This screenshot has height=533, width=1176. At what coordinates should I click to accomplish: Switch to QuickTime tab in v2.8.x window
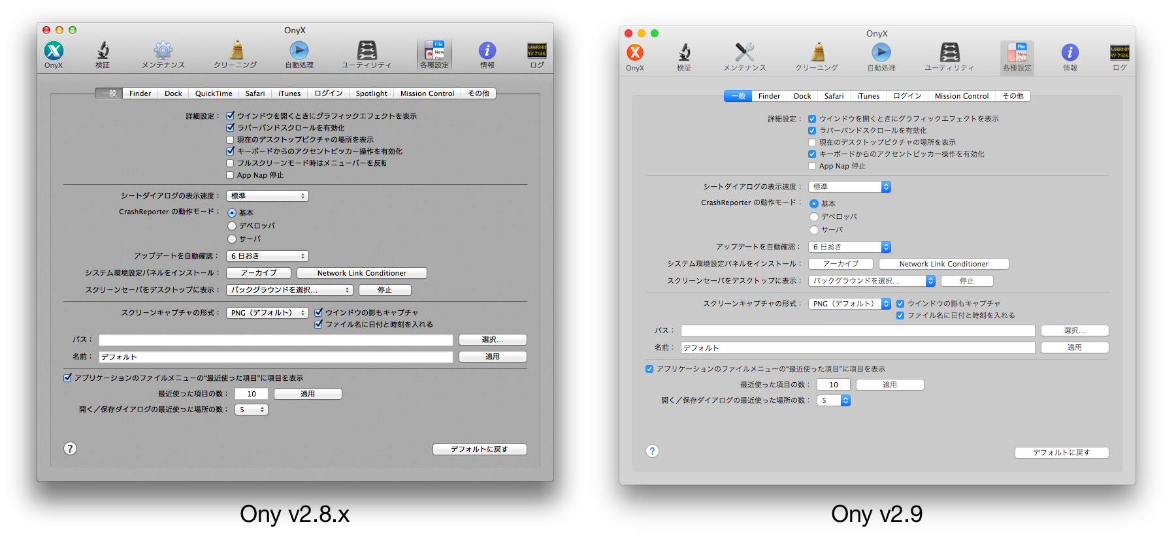[x=214, y=93]
